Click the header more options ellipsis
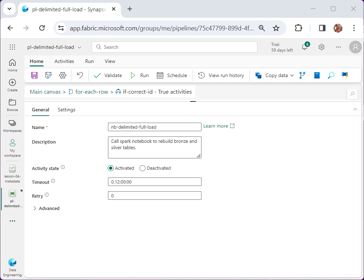 [x=339, y=47]
